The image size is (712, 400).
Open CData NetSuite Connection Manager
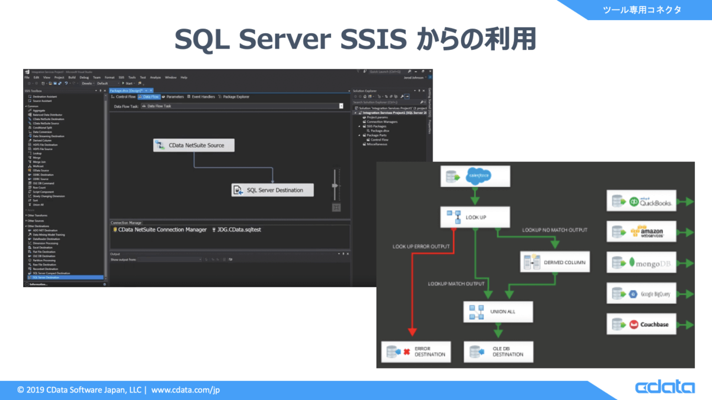click(x=160, y=229)
